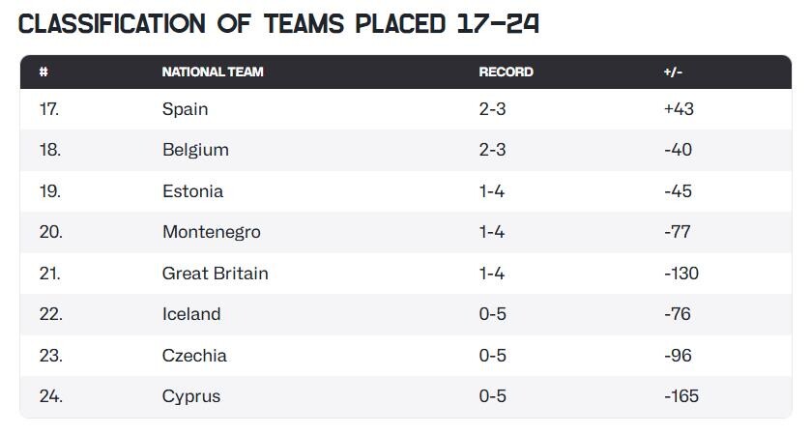The image size is (811, 434).
Task: Click the rank number 17. cell
Action: (x=49, y=109)
